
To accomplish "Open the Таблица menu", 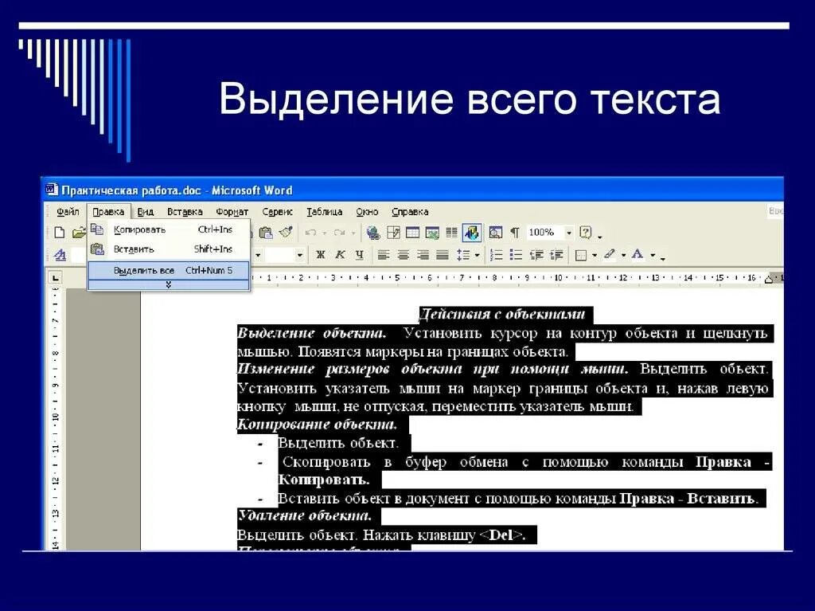I will point(325,212).
